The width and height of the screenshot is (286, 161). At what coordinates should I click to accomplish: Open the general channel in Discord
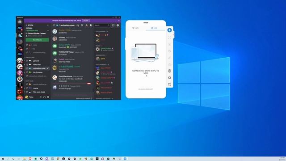pos(37,61)
